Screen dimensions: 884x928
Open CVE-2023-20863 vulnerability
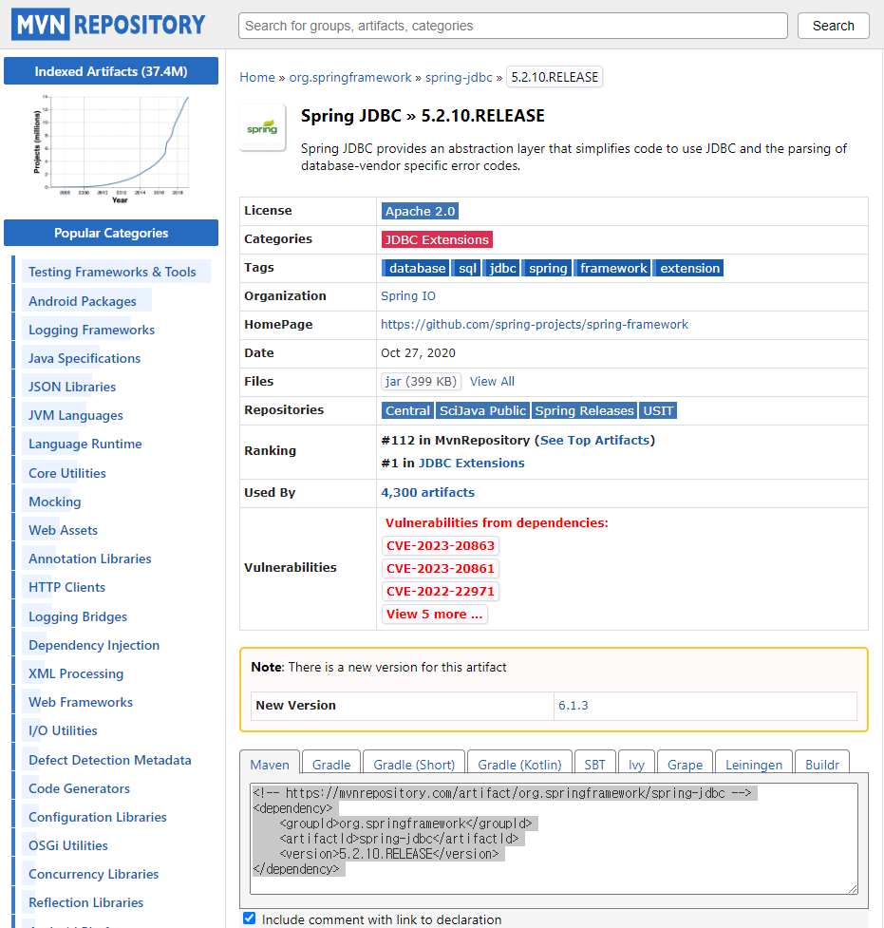pos(441,545)
